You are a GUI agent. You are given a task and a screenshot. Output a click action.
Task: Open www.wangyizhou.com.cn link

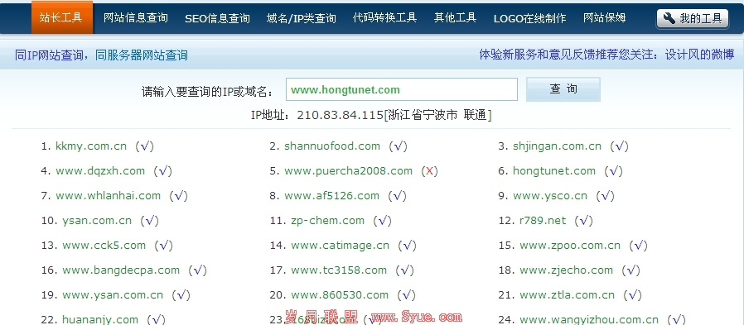[x=589, y=320]
